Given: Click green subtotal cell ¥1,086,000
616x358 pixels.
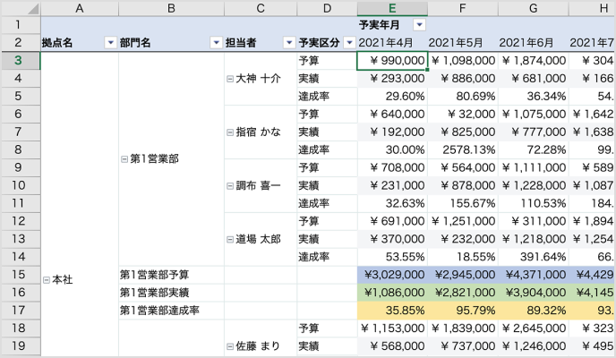Looking at the screenshot, I should 392,293.
